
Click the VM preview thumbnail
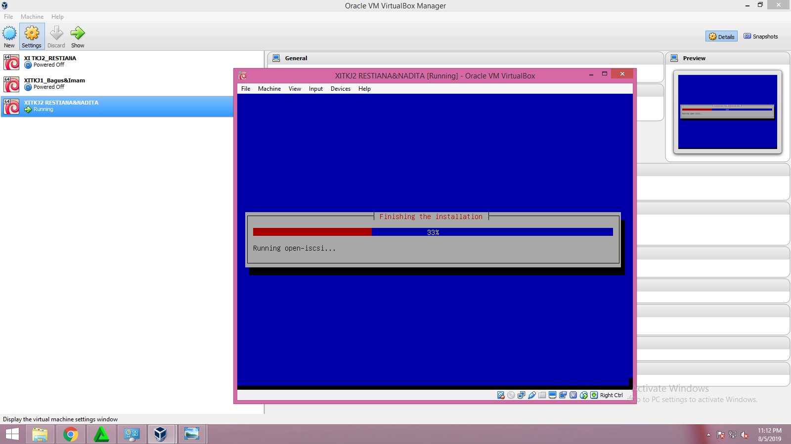tap(728, 112)
